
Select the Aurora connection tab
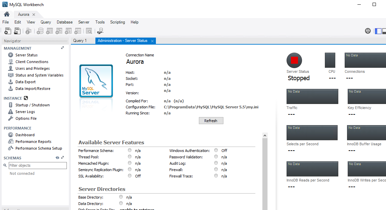pyautogui.click(x=24, y=14)
